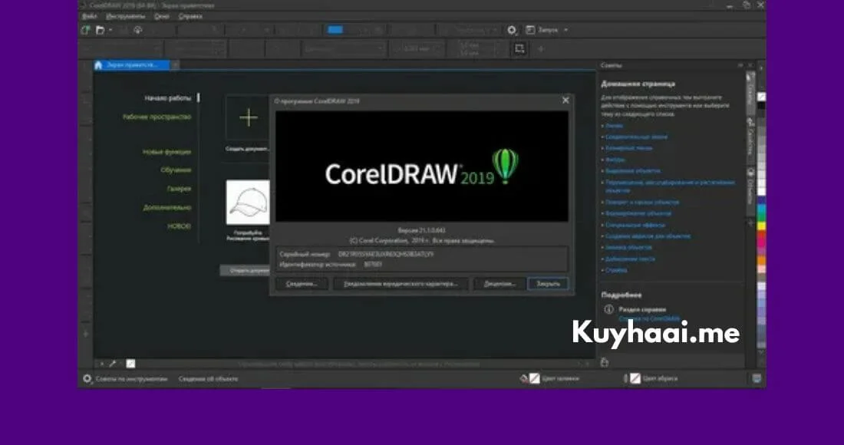Open the blue link beside the info icon under Подробнее

[x=649, y=318]
